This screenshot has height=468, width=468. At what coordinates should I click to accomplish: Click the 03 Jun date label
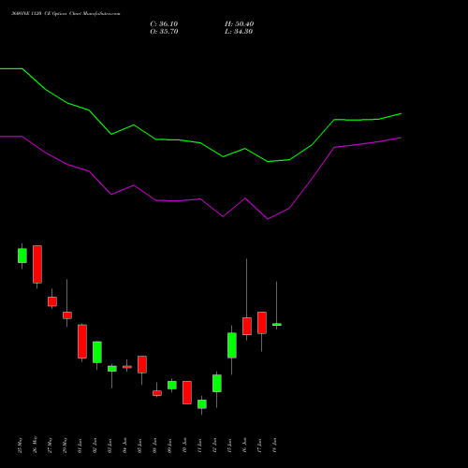tap(110, 446)
